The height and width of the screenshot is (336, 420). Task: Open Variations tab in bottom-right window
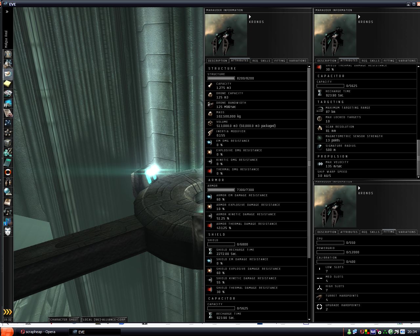pos(407,232)
